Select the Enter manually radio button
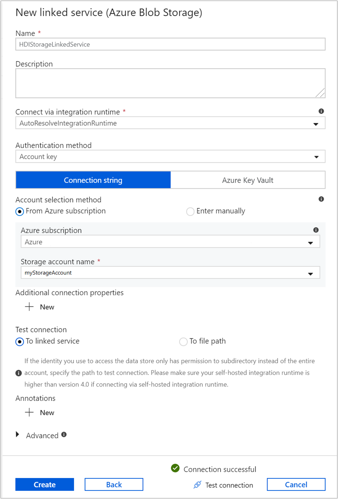Viewport: 338px width, 499px height. (x=190, y=211)
